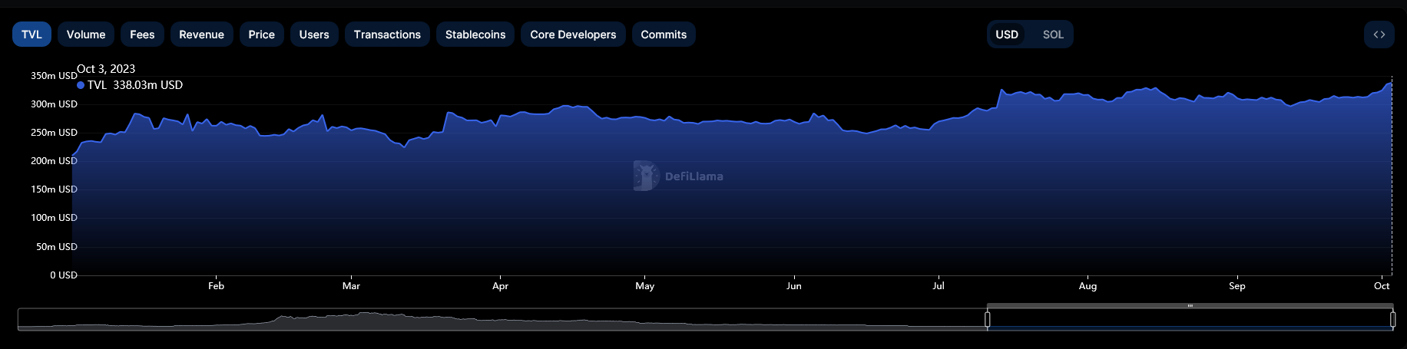The width and height of the screenshot is (1407, 349).
Task: Select the Stablecoins metric
Action: click(475, 35)
